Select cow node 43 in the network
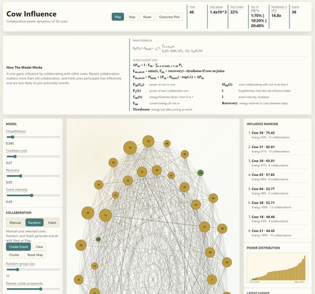 (x=184, y=187)
